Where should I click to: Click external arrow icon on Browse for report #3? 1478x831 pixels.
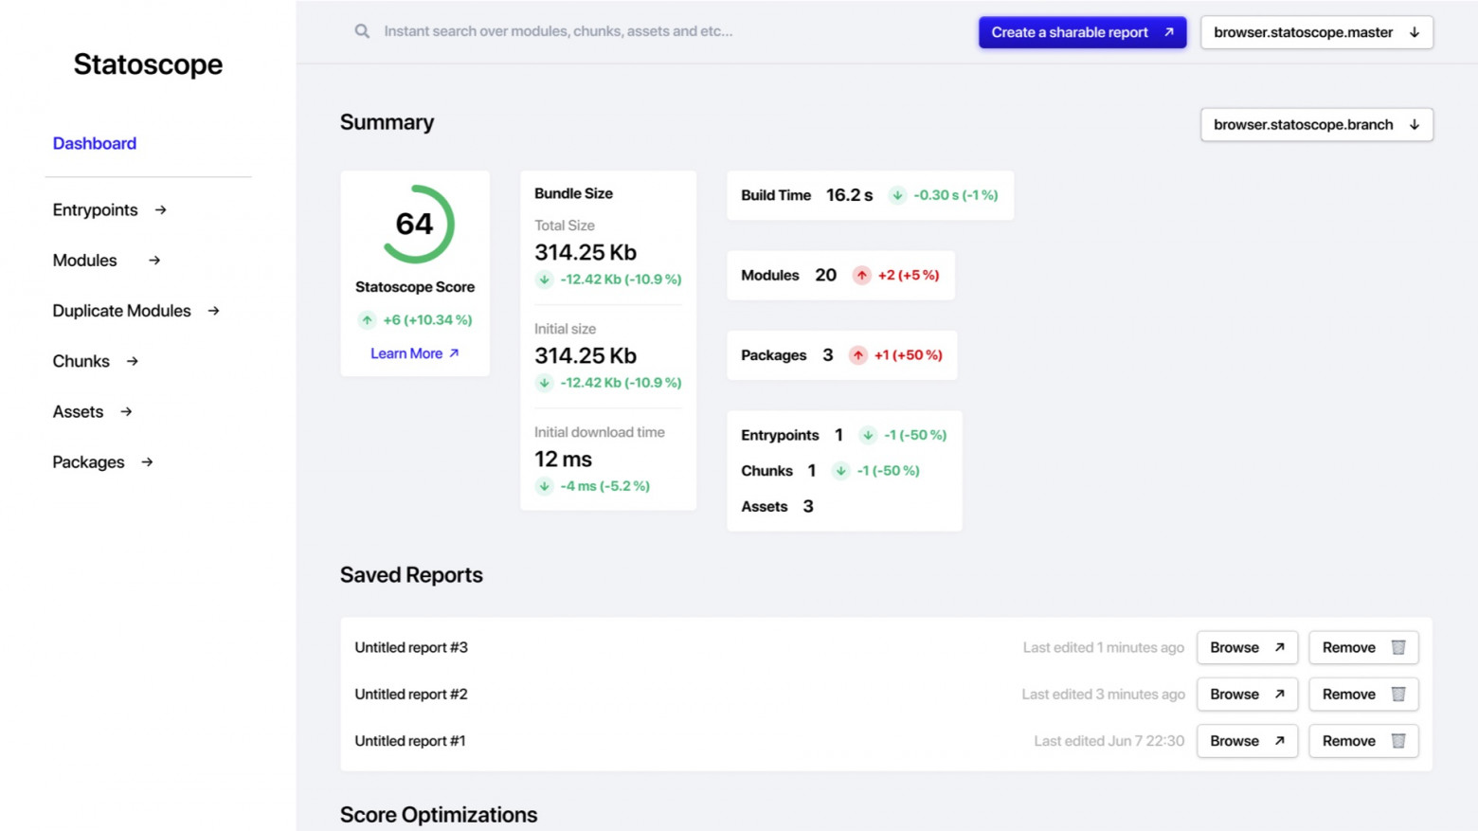(1279, 647)
